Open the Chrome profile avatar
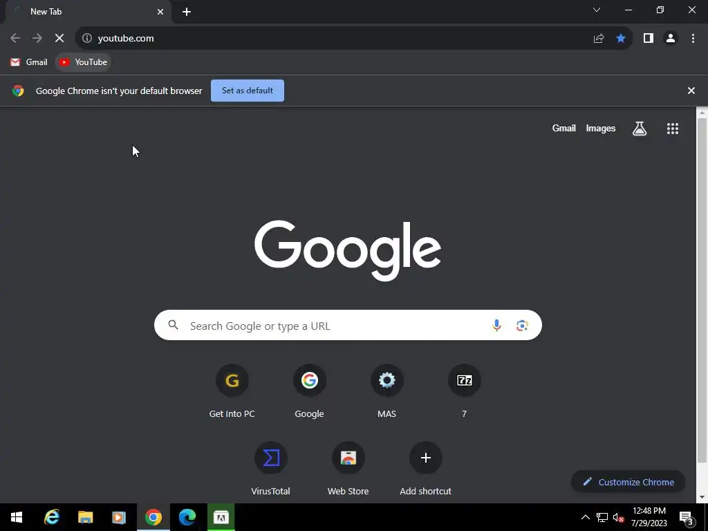This screenshot has height=531, width=708. click(671, 39)
